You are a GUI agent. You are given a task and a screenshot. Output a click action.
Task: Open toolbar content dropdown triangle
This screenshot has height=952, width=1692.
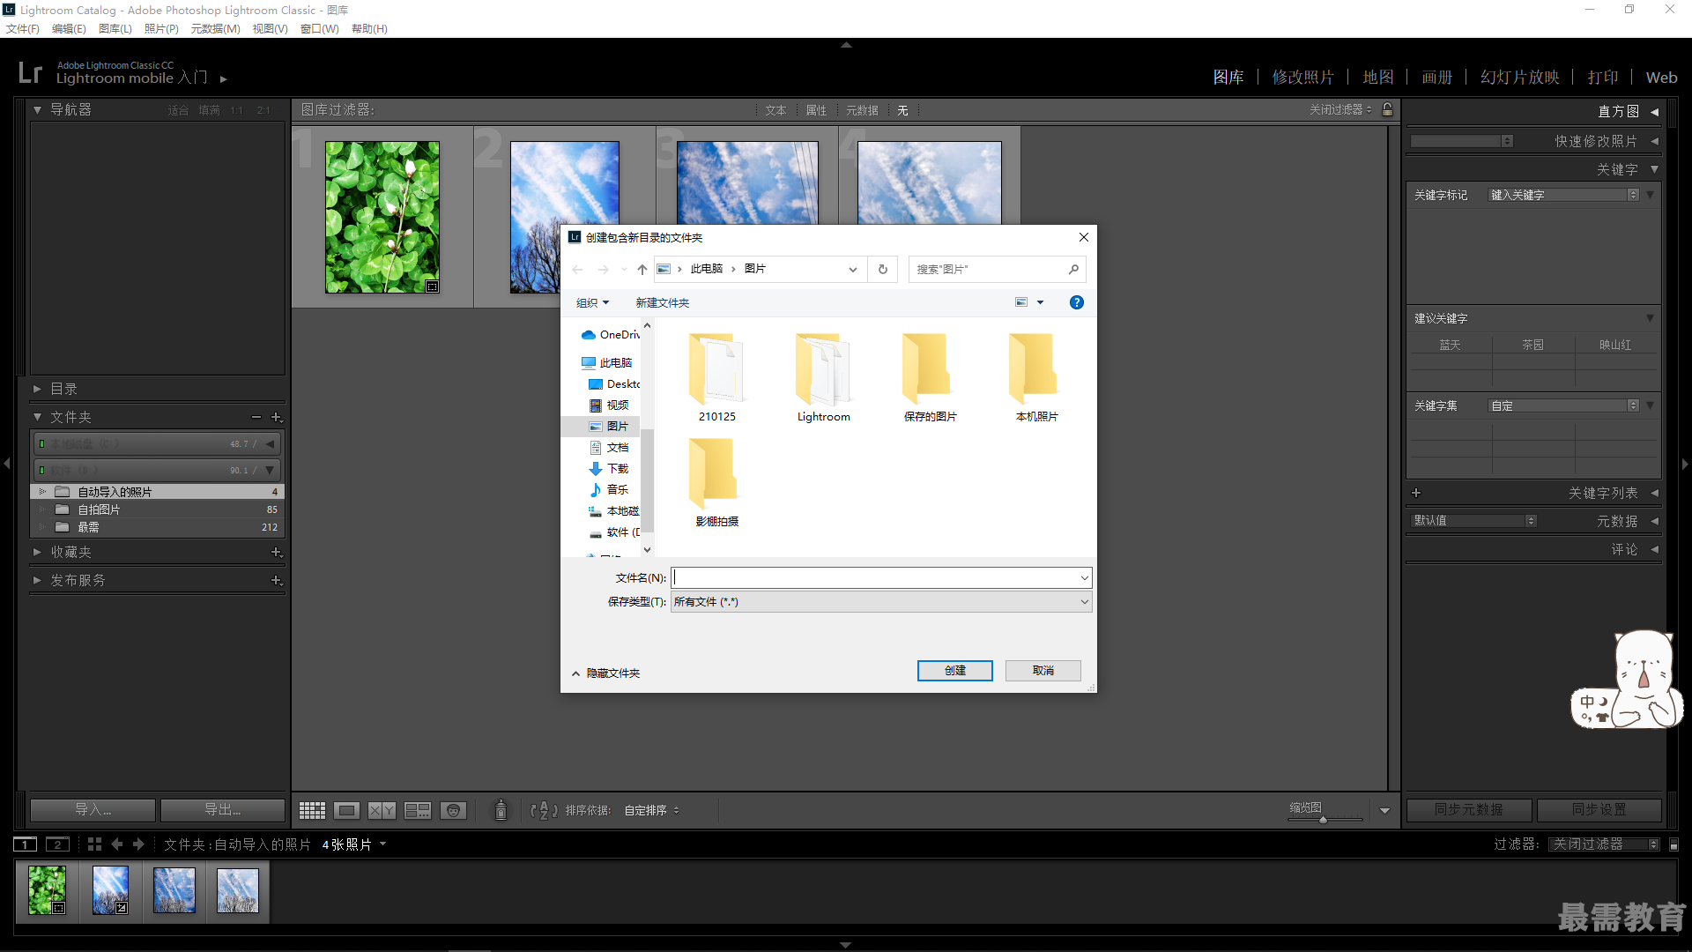coord(1384,810)
